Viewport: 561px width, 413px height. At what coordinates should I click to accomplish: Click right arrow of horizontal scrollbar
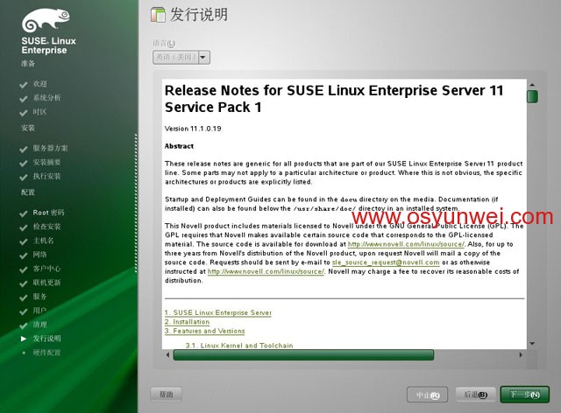pos(521,354)
